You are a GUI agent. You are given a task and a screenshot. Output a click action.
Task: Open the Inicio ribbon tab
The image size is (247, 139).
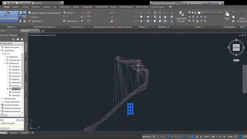7,7
